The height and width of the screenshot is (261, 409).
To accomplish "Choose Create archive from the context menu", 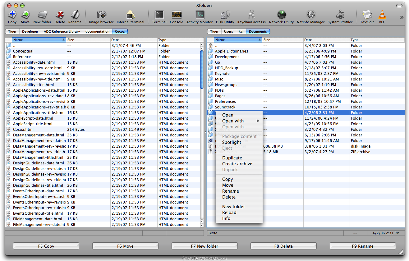I will click(239, 164).
